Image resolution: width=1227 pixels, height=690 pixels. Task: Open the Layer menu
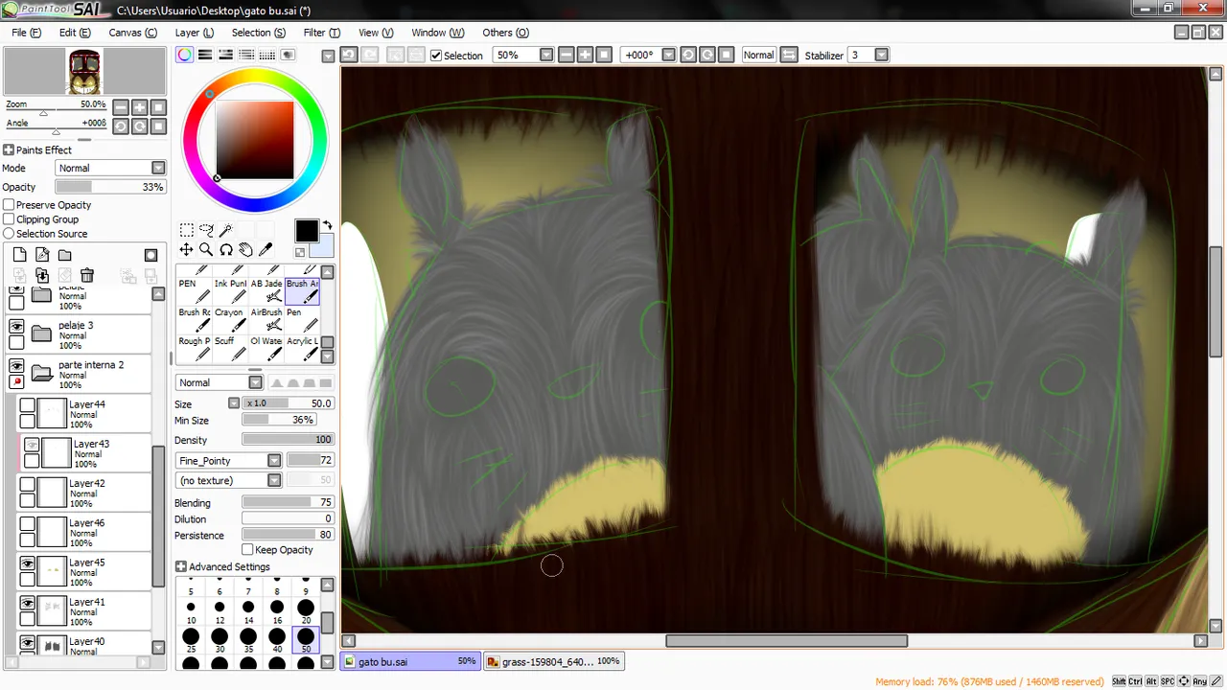point(195,33)
